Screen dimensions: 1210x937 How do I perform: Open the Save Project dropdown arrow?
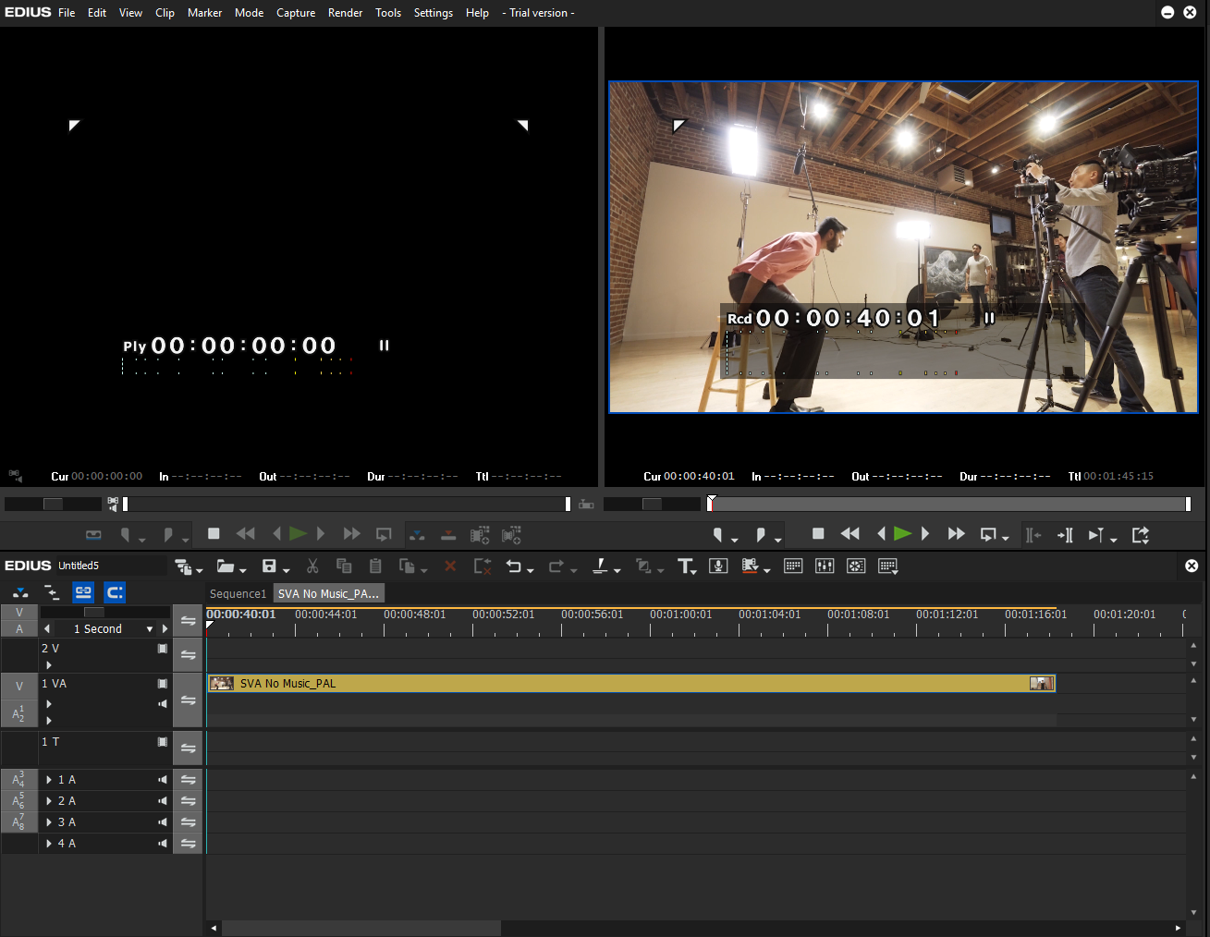pos(287,570)
